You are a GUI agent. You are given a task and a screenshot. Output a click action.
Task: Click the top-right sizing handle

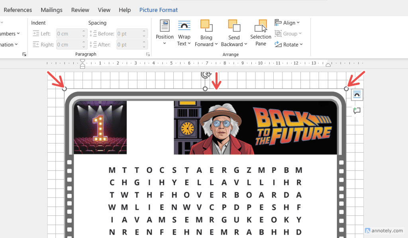346,89
